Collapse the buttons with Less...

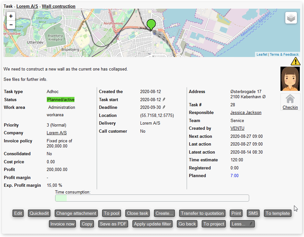[242, 224]
